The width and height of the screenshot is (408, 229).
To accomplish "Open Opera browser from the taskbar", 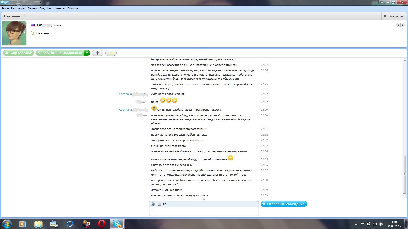I will tap(101, 224).
